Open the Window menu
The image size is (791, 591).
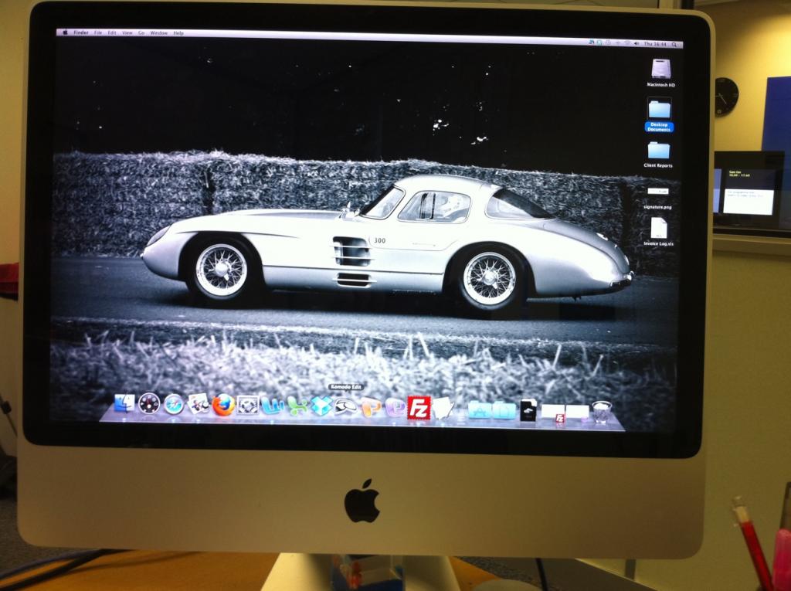click(159, 32)
